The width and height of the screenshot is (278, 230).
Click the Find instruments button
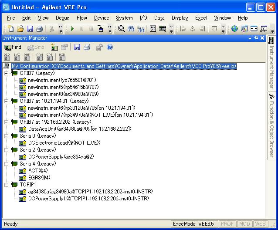pos(13,47)
